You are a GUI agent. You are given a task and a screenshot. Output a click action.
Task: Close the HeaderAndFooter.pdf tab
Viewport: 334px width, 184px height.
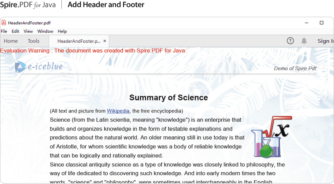(105, 41)
